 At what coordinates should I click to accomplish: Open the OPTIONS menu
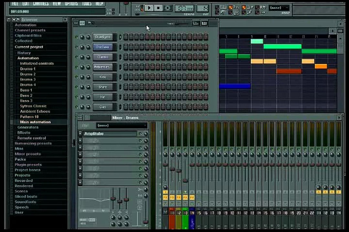coord(71,4)
